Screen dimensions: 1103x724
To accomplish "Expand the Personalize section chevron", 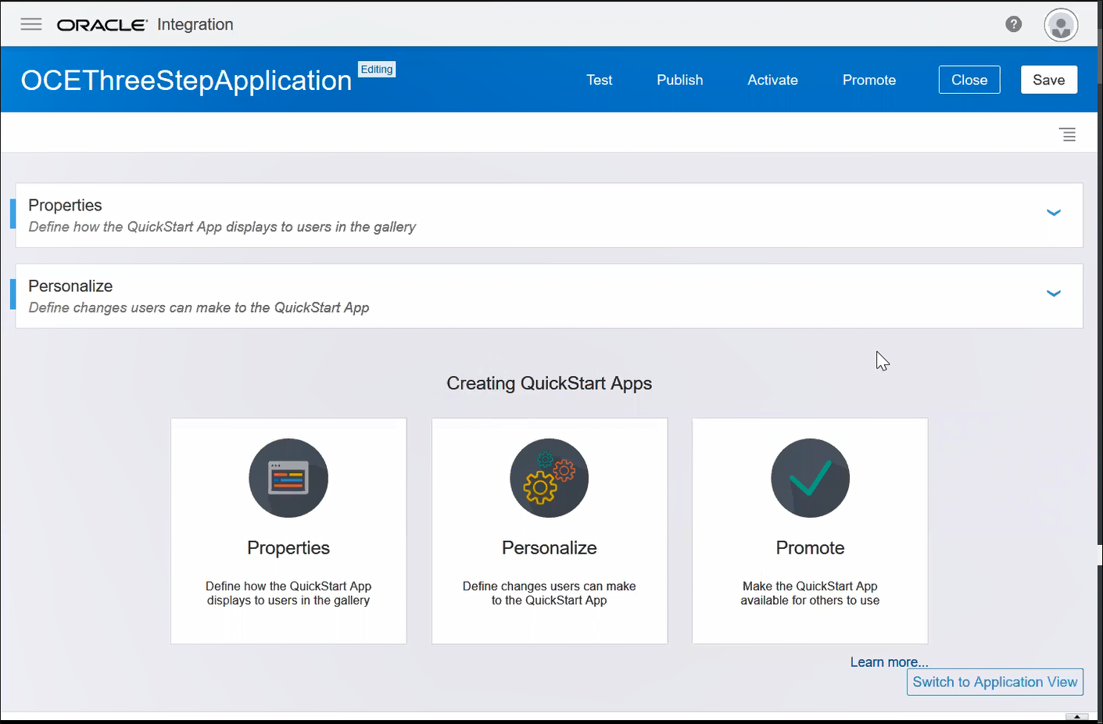I will [1054, 293].
